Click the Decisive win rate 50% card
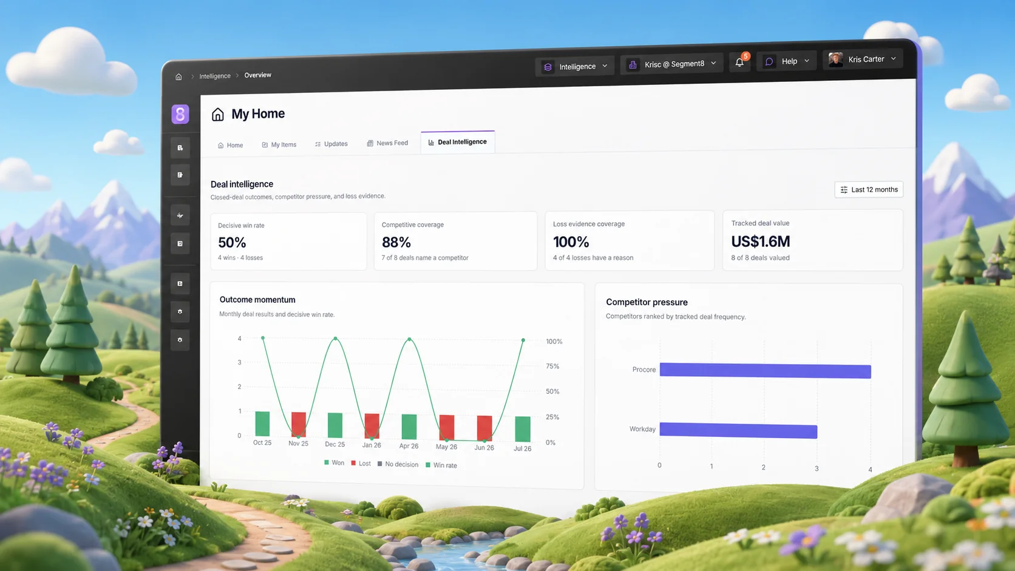The image size is (1015, 571). click(x=288, y=242)
